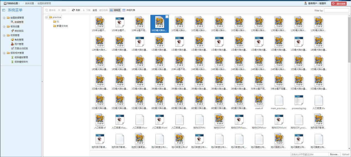The height and width of the screenshot is (157, 351).
Task: Open 修改密码 change password item
Action: (x=19, y=31)
